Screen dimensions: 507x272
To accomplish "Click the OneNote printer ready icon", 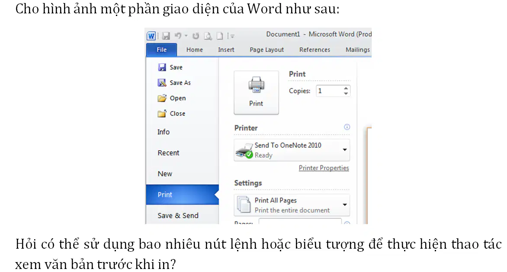I will 244,151.
